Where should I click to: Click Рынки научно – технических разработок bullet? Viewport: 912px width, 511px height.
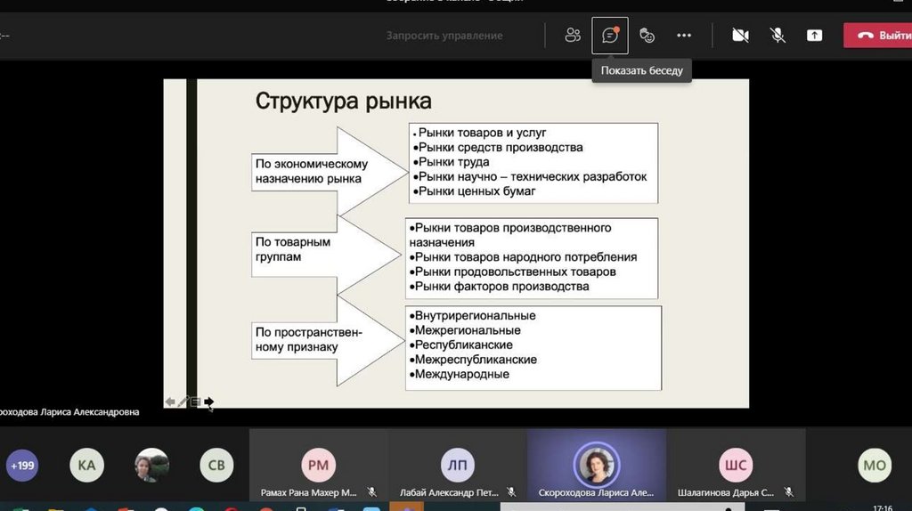click(530, 176)
